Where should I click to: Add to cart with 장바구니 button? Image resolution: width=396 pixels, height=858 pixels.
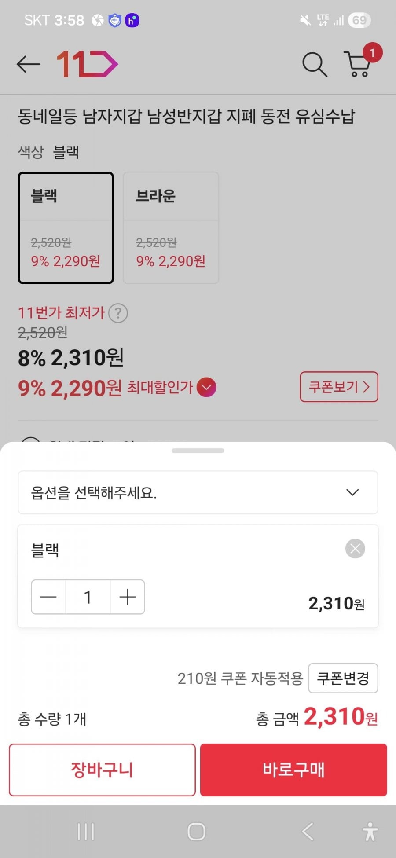pyautogui.click(x=102, y=770)
